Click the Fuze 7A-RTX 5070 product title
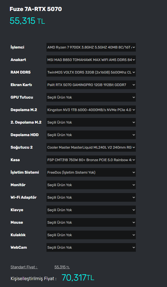 point(36,9)
